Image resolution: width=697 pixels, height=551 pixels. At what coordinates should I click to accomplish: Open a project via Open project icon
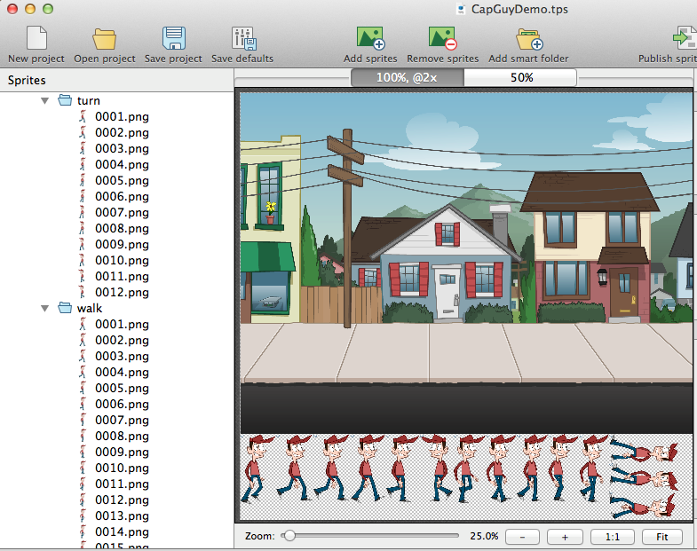(105, 38)
